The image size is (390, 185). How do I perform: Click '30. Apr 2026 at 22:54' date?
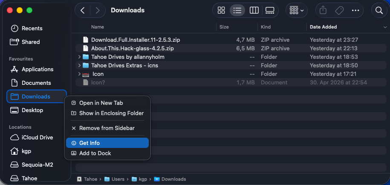click(x=338, y=82)
